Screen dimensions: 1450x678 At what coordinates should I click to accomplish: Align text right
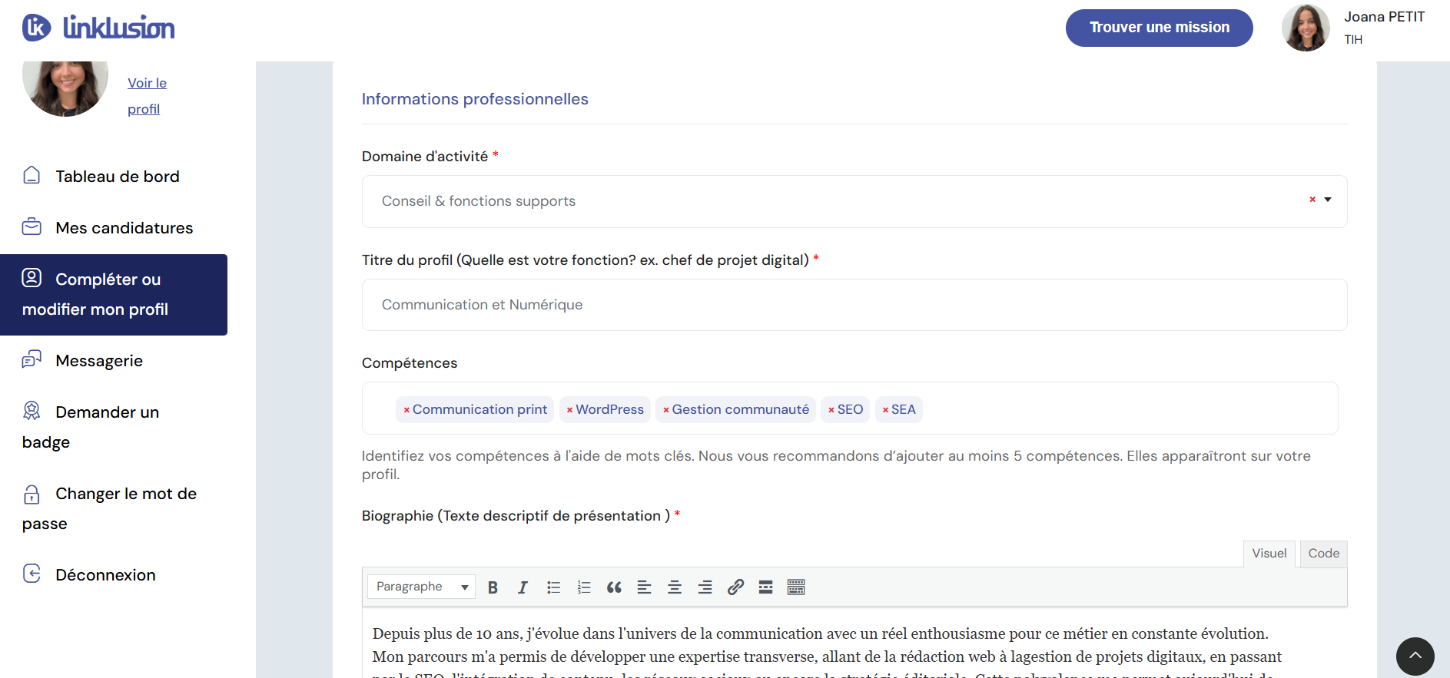click(705, 587)
